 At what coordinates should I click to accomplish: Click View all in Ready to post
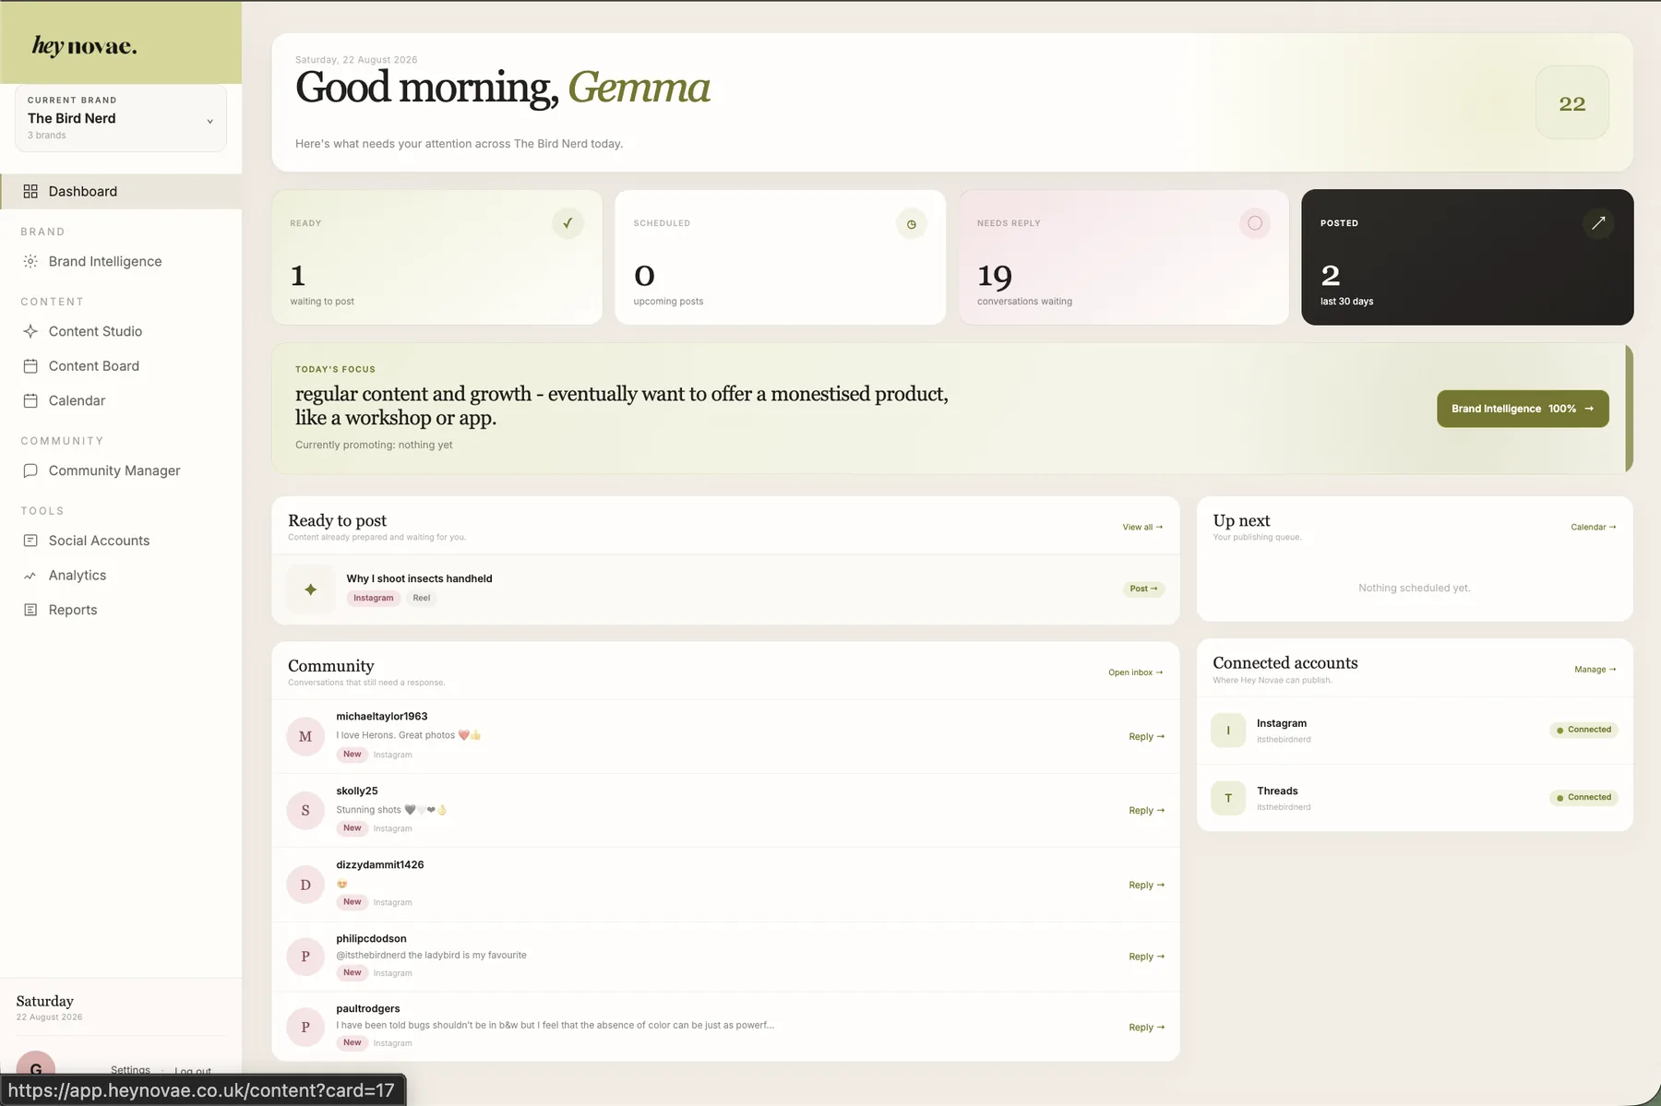click(1142, 527)
